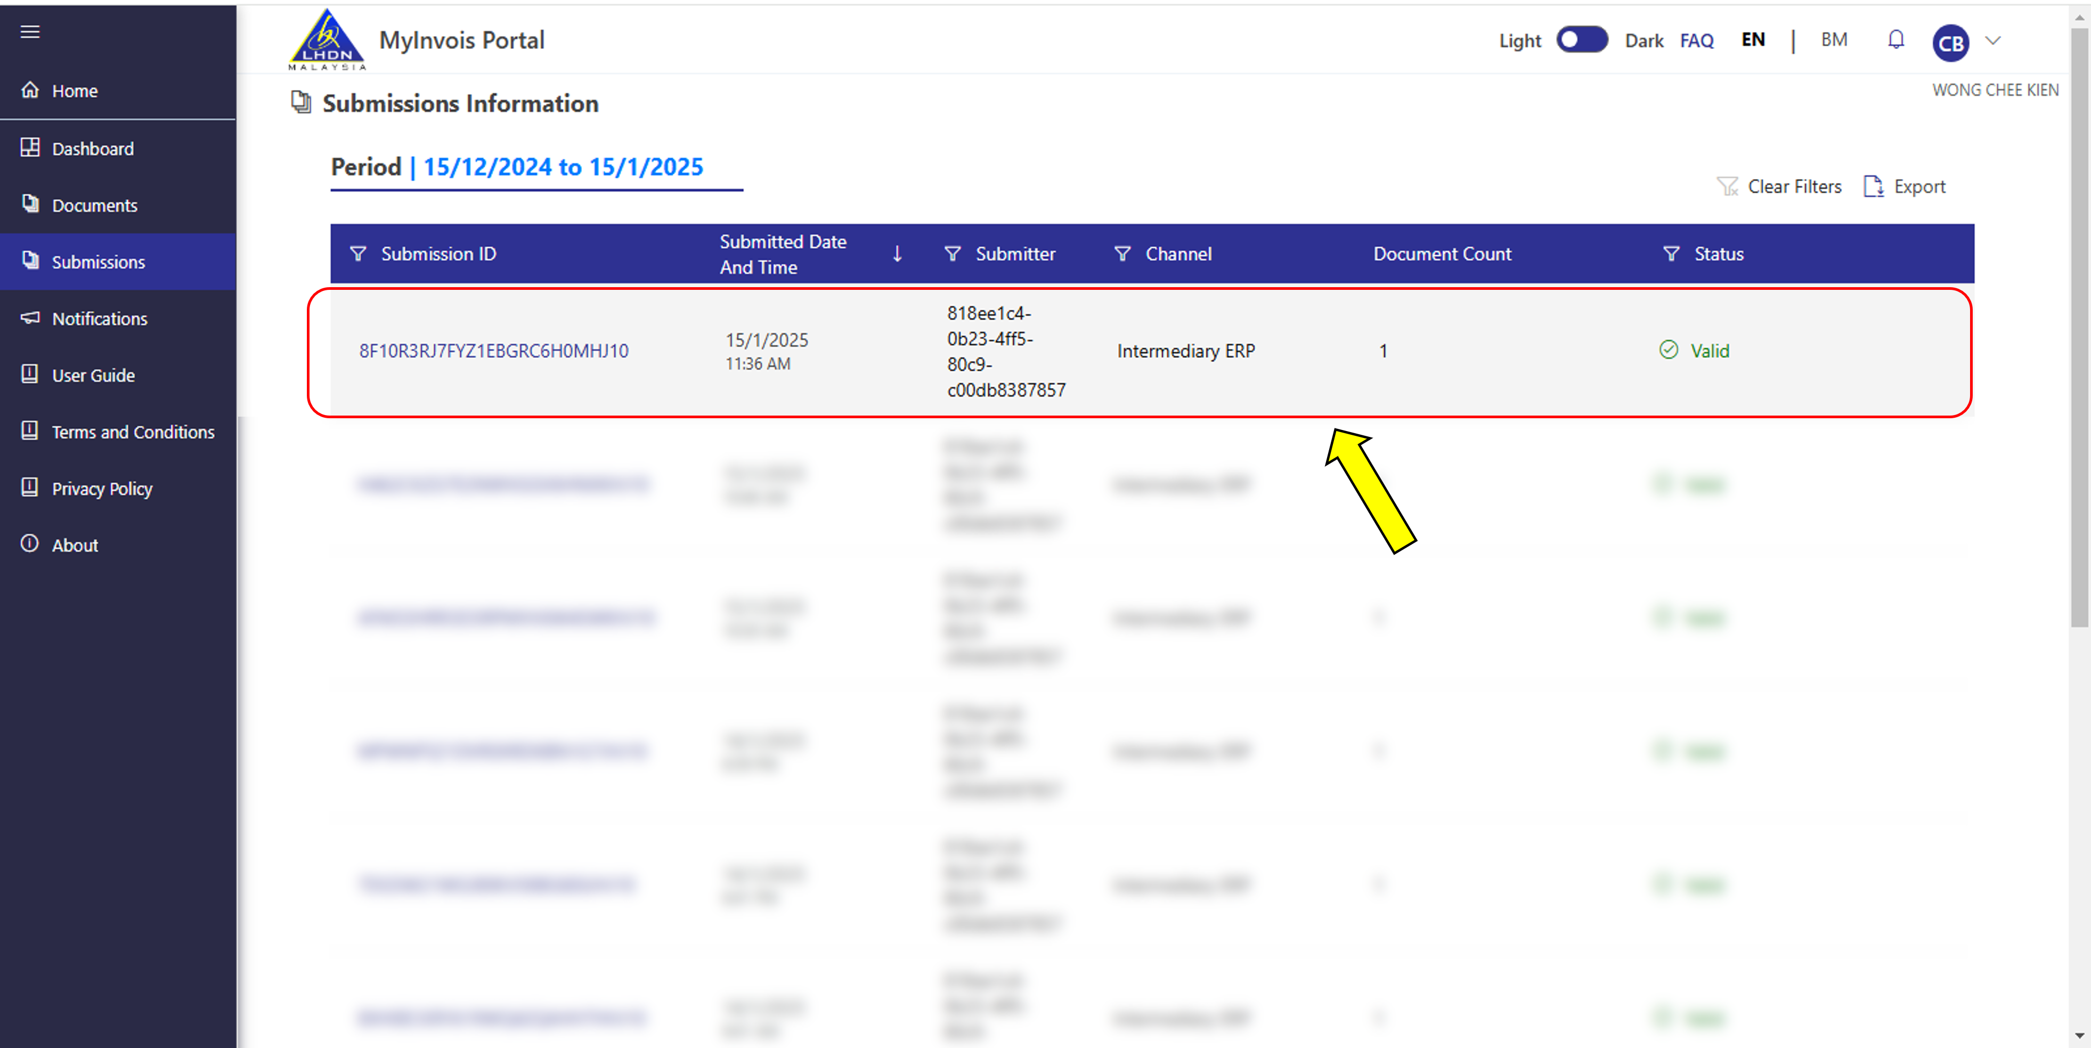
Task: Open the notification bell icon
Action: coord(1895,40)
